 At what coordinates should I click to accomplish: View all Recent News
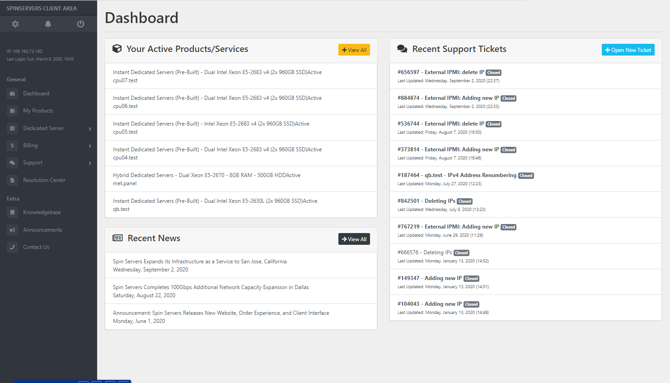(354, 239)
